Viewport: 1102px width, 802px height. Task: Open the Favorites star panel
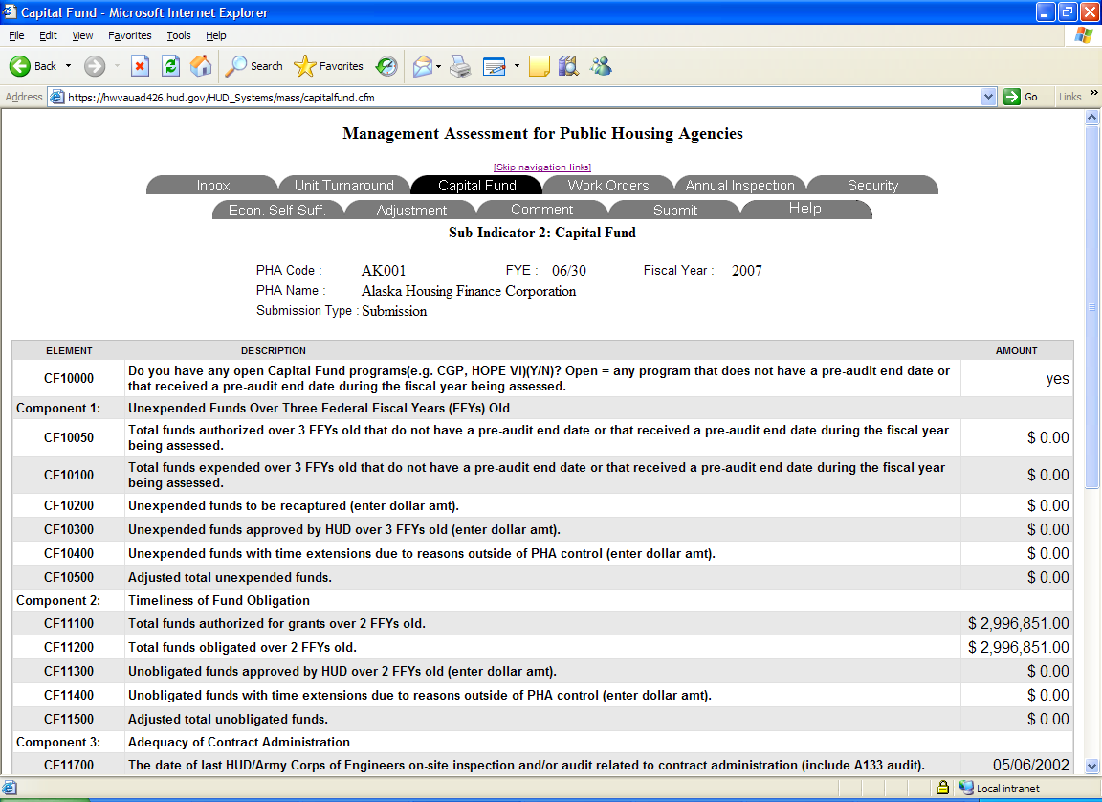click(x=329, y=66)
